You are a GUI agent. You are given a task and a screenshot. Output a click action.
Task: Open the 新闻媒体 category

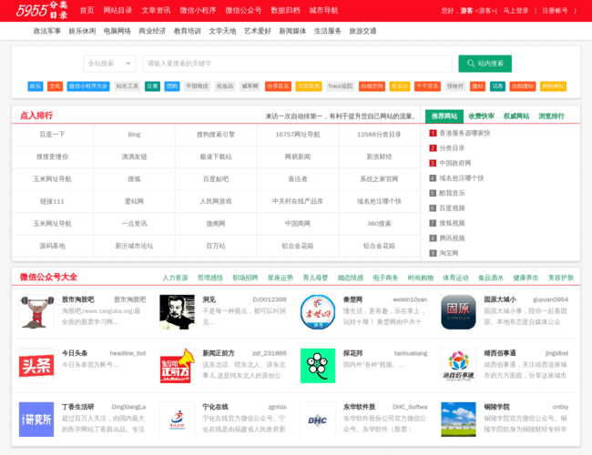[292, 31]
